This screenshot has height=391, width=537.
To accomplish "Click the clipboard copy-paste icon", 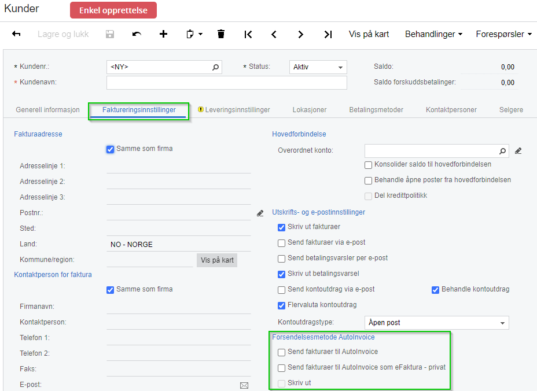I will coord(190,34).
